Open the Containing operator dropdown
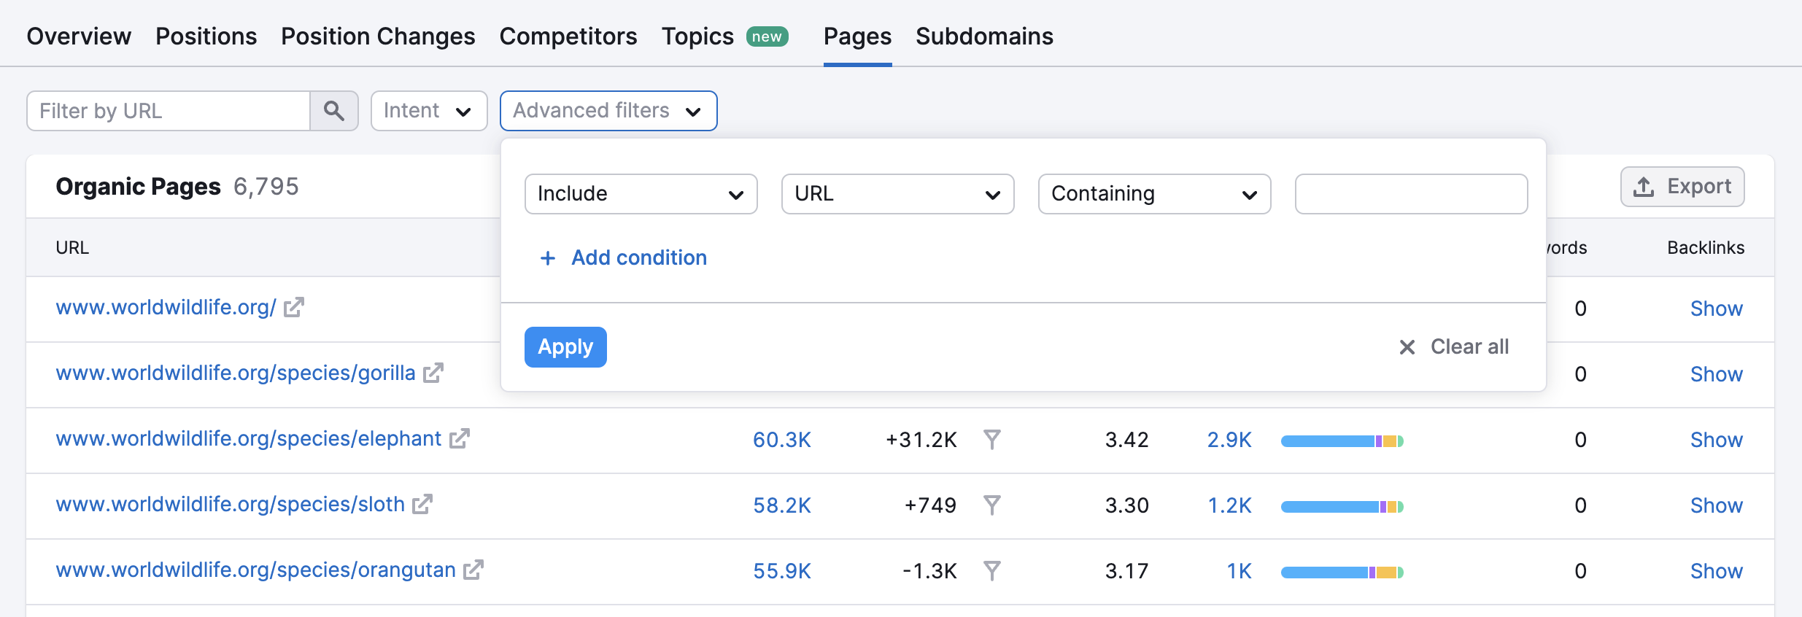 pyautogui.click(x=1154, y=194)
